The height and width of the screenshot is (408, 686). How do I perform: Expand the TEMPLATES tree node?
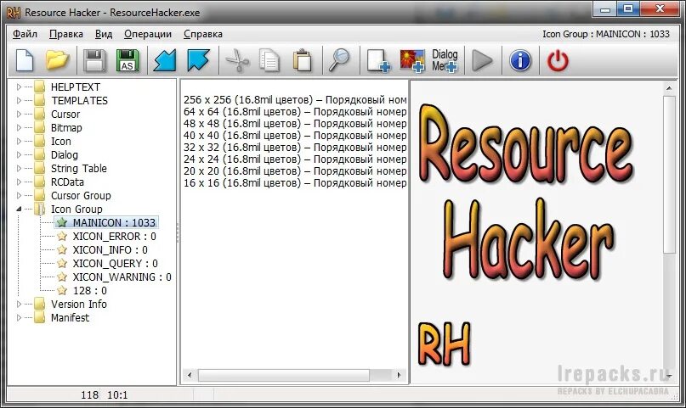click(x=19, y=100)
